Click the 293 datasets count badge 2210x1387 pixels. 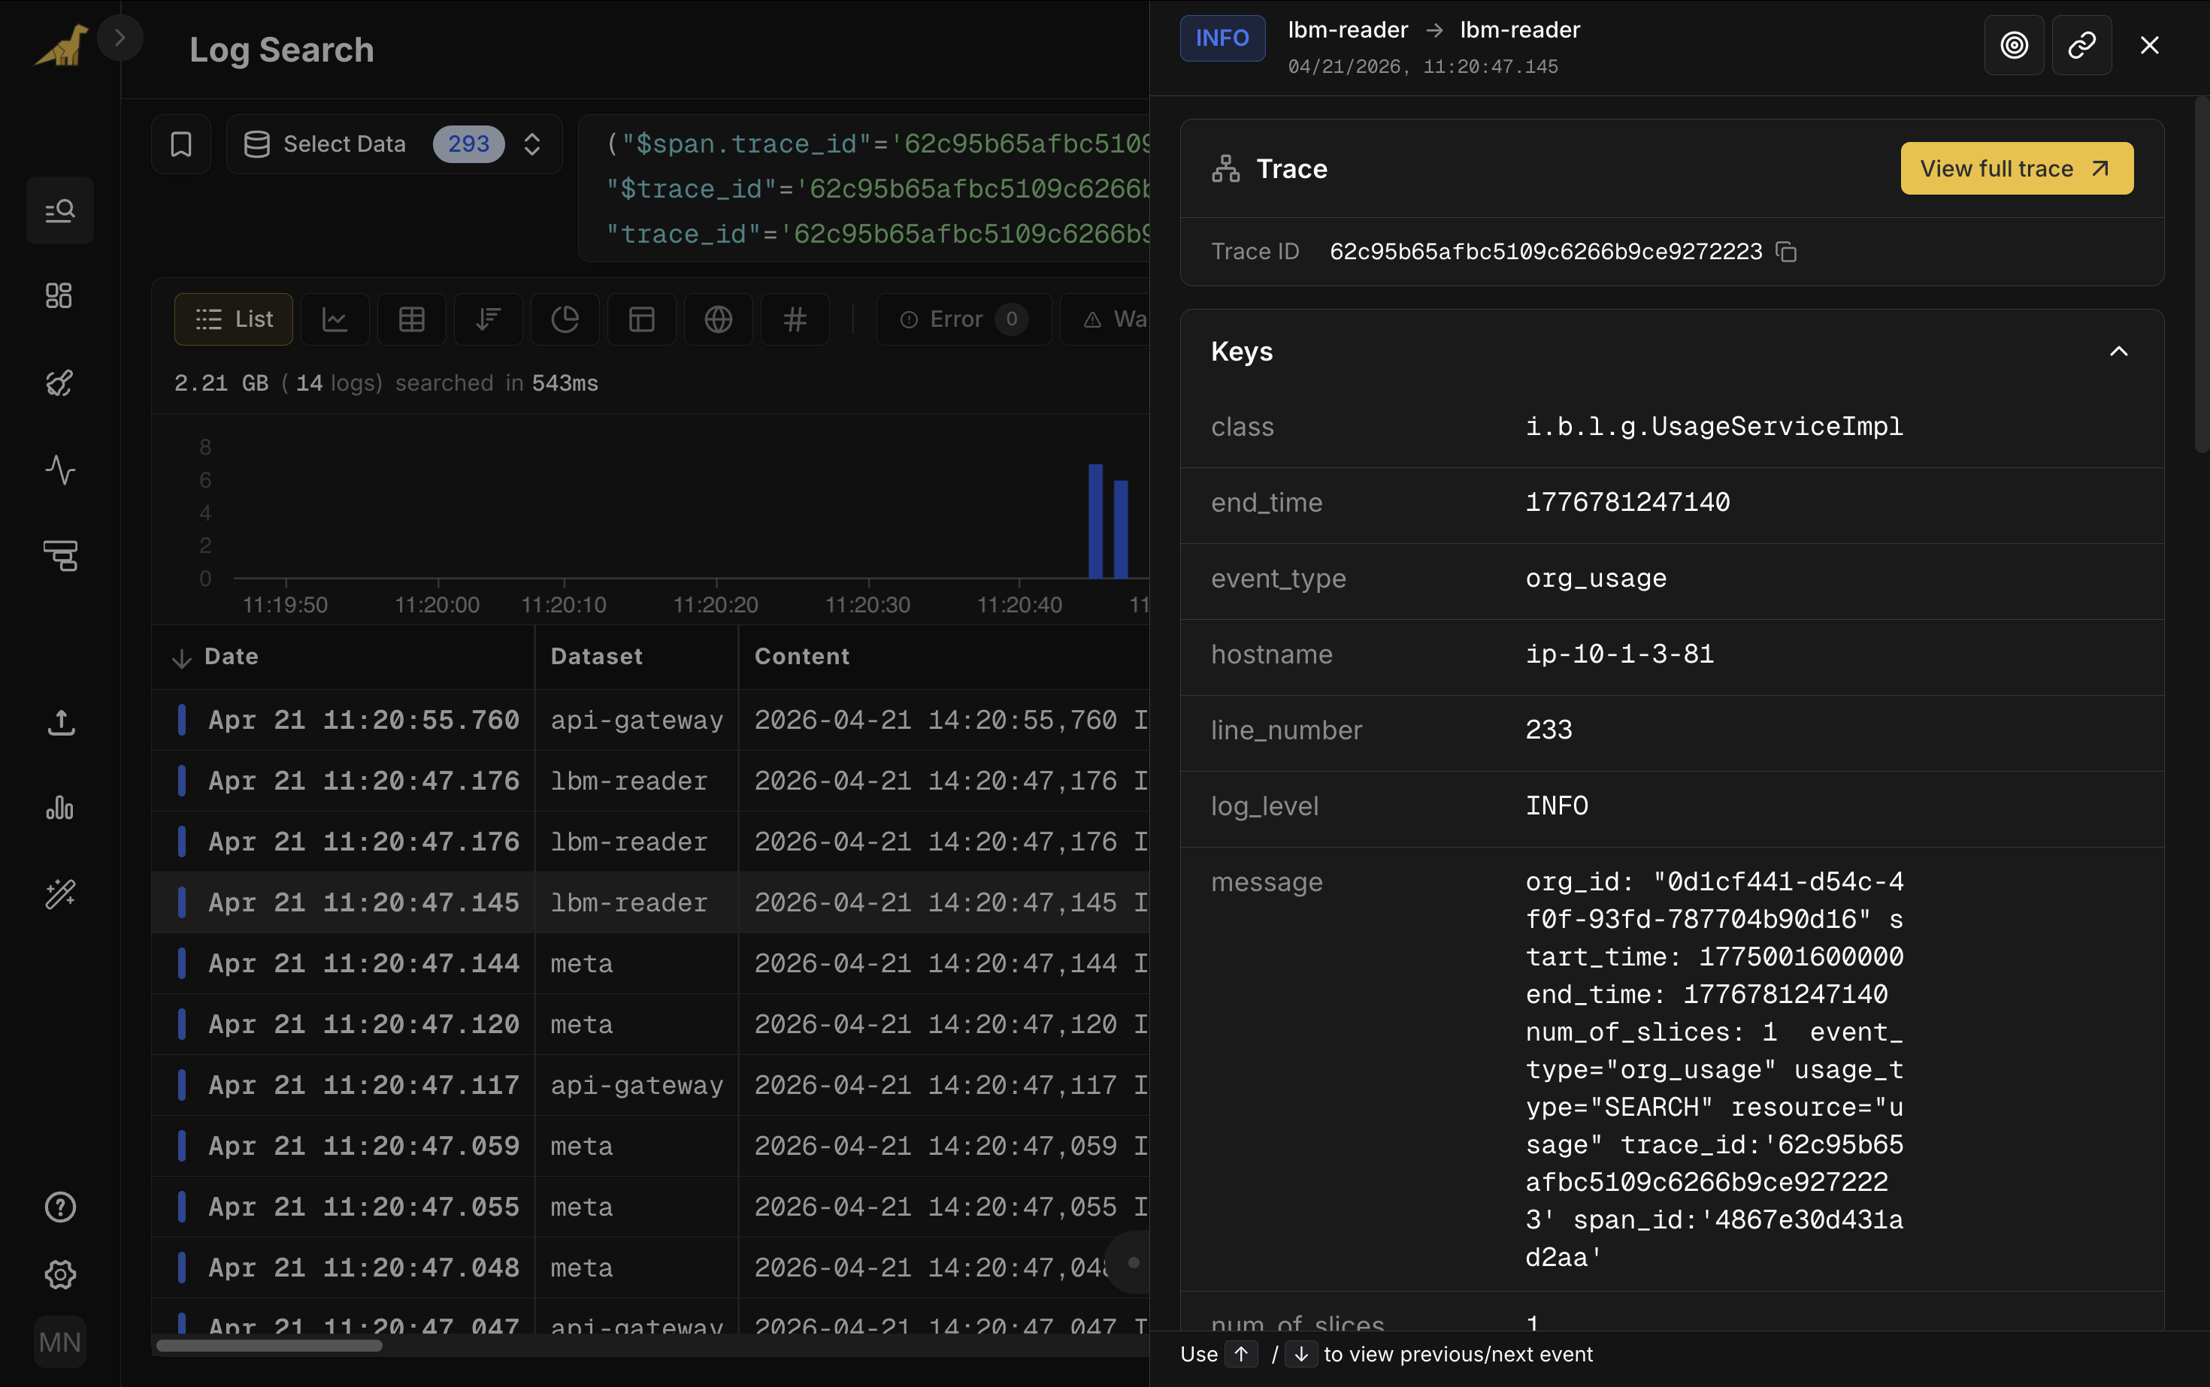click(x=468, y=144)
